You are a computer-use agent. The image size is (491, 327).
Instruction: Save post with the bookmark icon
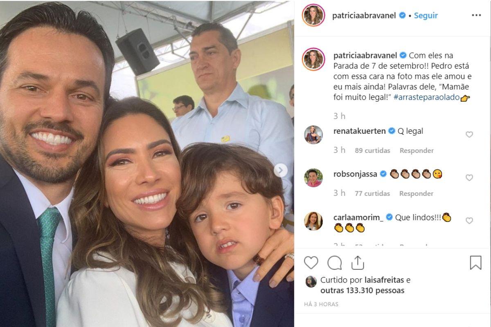click(475, 262)
